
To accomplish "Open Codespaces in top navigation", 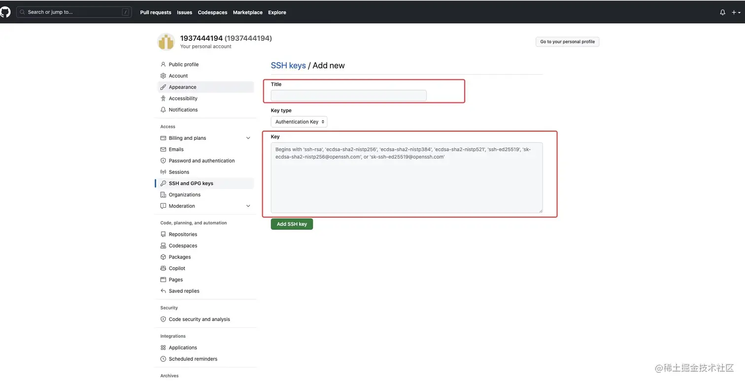I will [212, 12].
